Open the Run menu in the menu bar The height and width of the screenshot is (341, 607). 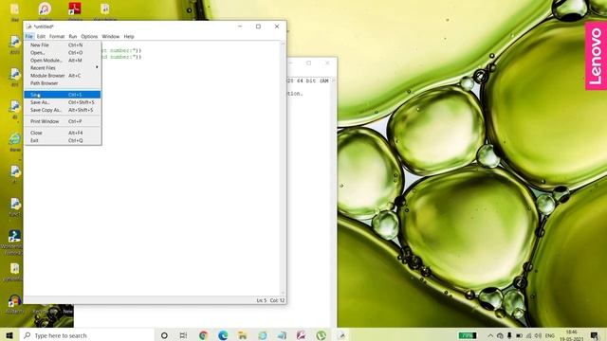point(73,36)
